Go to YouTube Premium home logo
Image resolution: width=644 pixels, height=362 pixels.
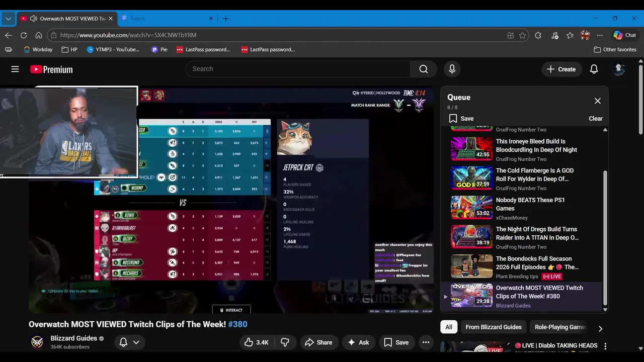51,69
